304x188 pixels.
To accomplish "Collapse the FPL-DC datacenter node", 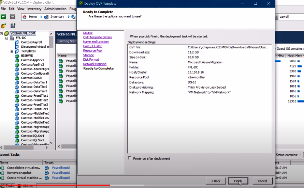I will point(6,38).
